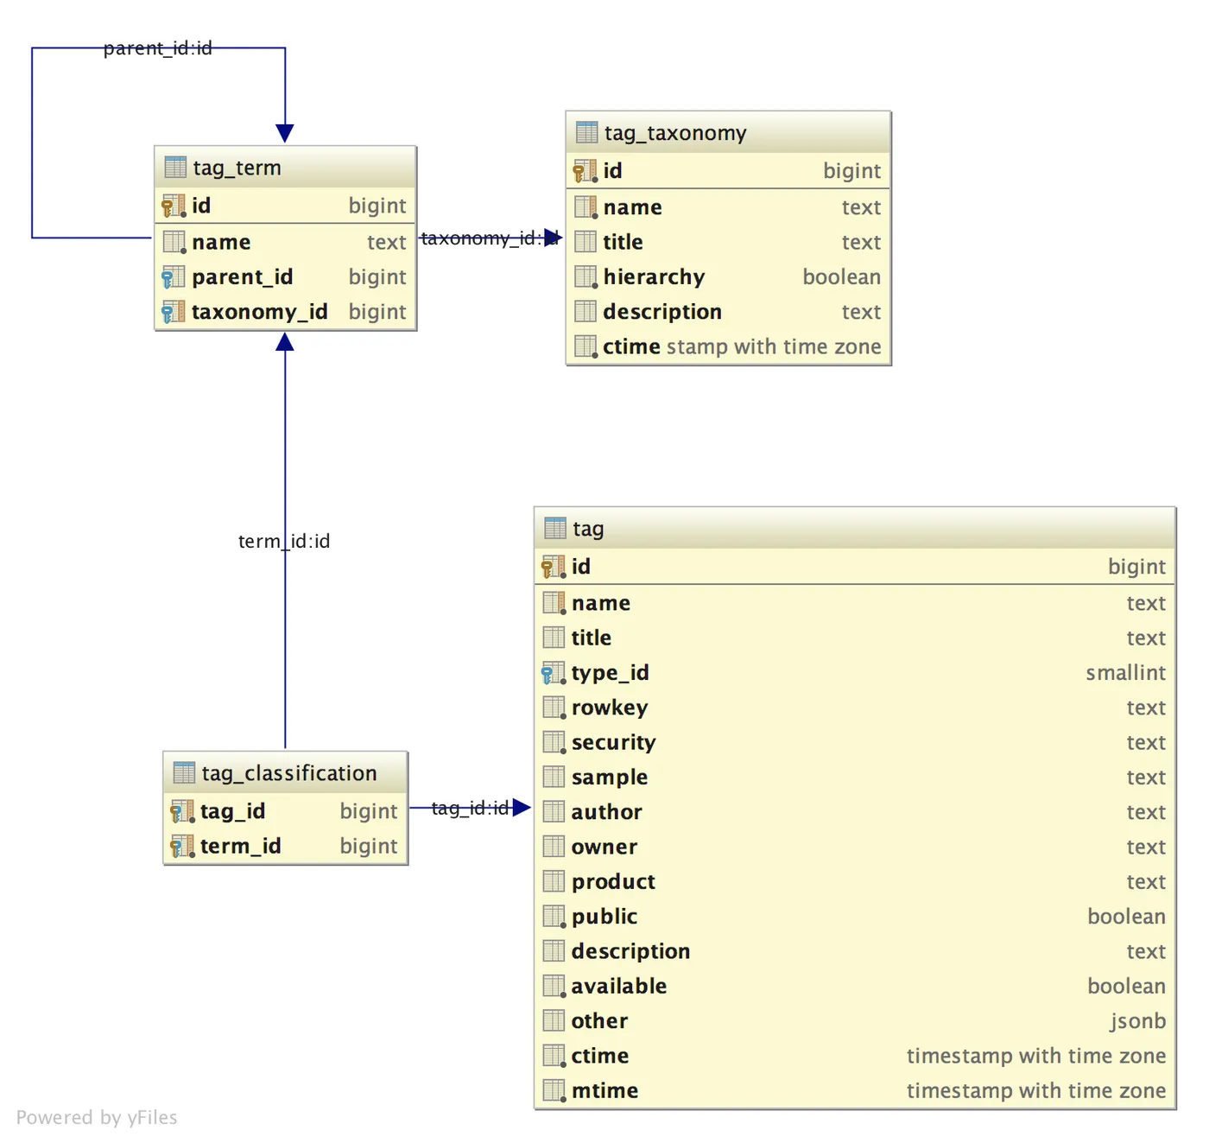Click column icon beside mtime
Screen dimensions: 1209x1143
pyautogui.click(x=554, y=1090)
